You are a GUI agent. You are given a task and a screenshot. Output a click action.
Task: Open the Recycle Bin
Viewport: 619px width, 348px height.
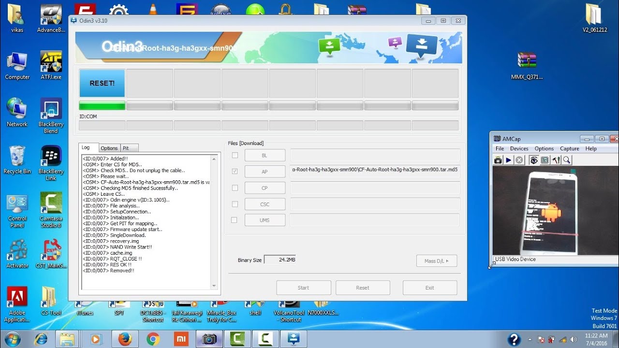17,159
